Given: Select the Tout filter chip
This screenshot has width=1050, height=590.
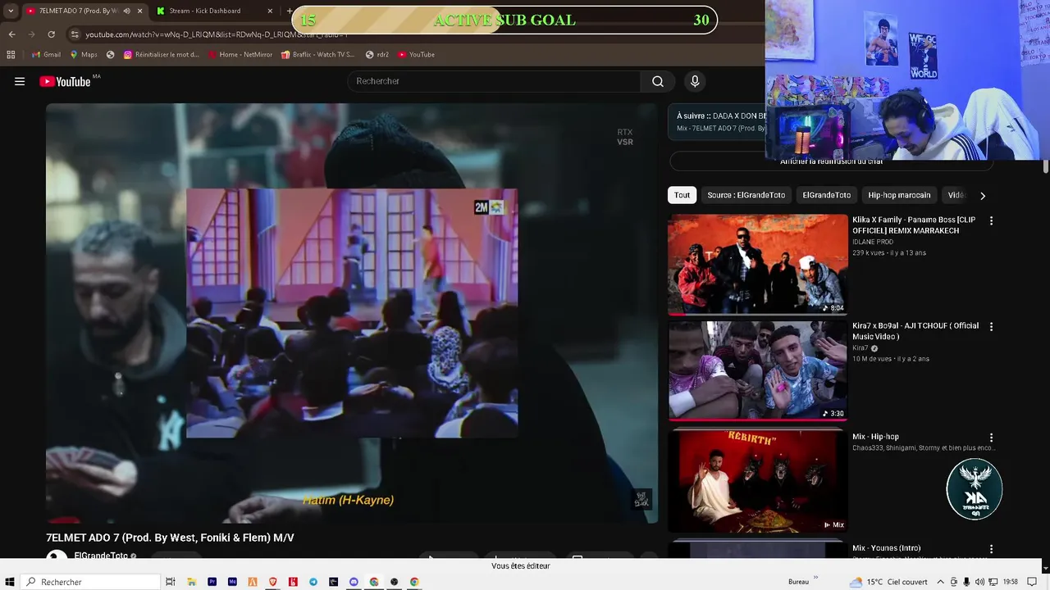Looking at the screenshot, I should click(x=682, y=195).
